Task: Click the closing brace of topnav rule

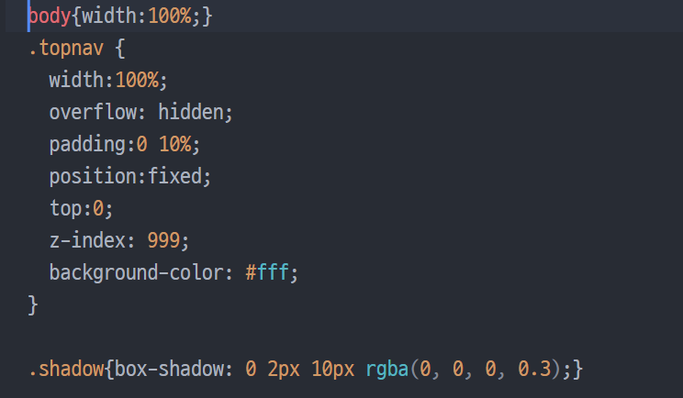Action: (33, 304)
